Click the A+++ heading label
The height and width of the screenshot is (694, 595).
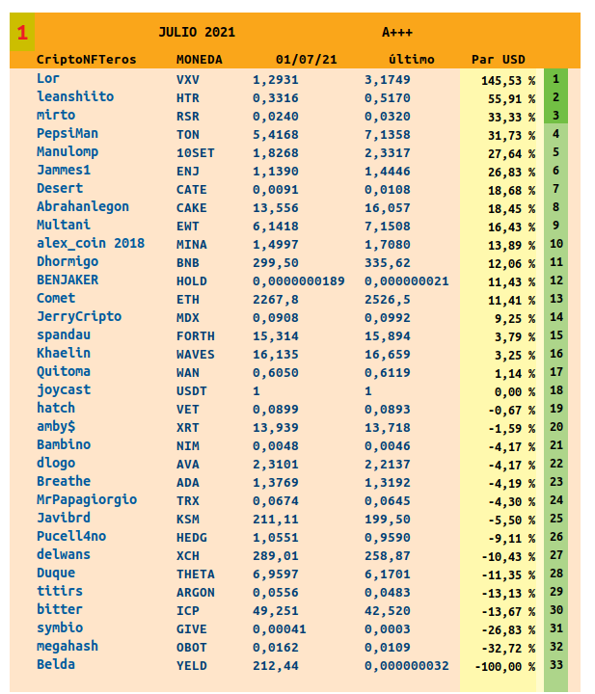(x=396, y=33)
